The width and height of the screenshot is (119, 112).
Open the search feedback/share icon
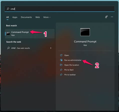[106, 17]
